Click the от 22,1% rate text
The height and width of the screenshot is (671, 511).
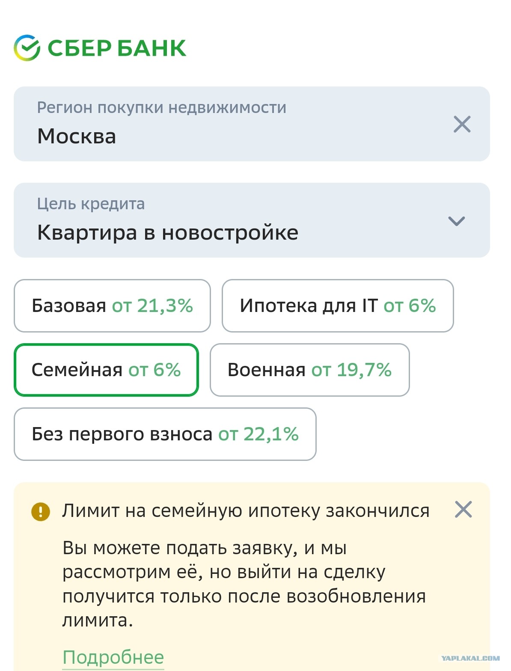point(258,434)
